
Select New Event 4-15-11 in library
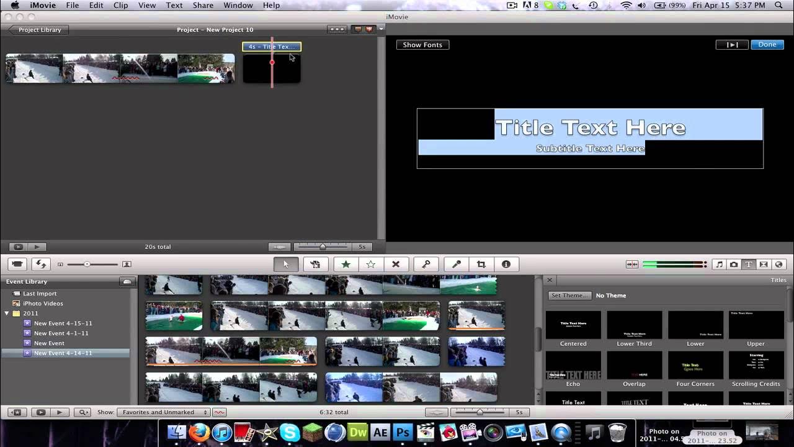pyautogui.click(x=63, y=323)
